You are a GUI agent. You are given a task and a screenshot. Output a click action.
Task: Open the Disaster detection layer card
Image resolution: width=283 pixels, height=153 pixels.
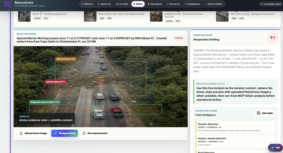[x=236, y=127]
